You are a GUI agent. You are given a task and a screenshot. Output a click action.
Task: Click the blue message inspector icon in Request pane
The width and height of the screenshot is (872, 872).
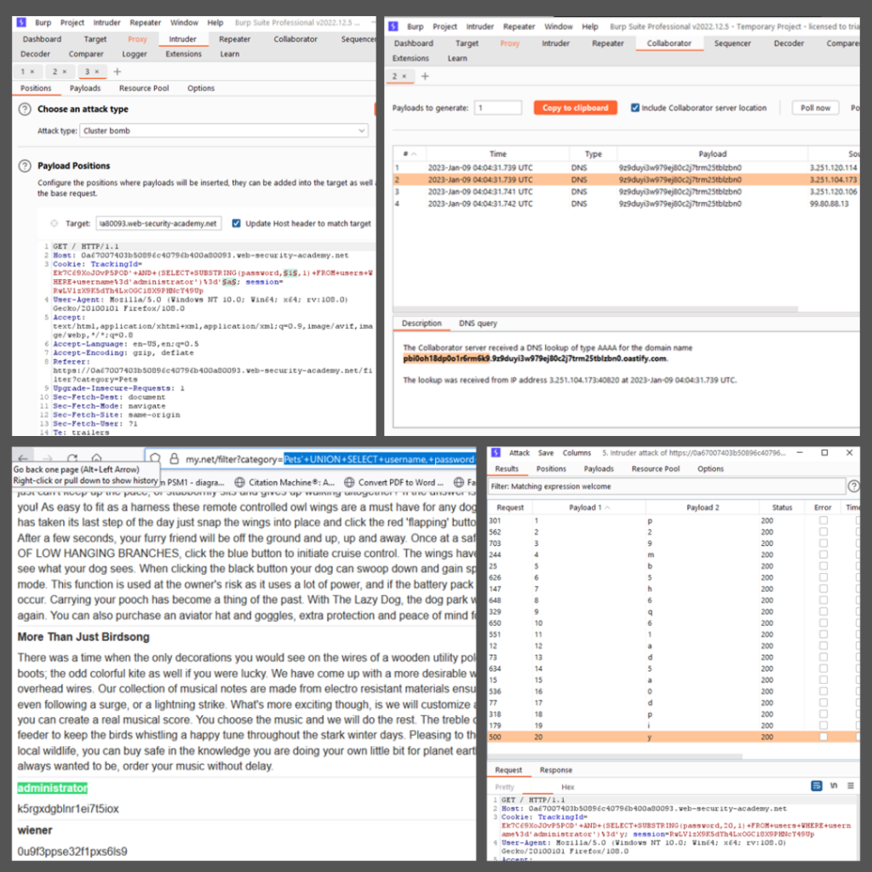817,786
